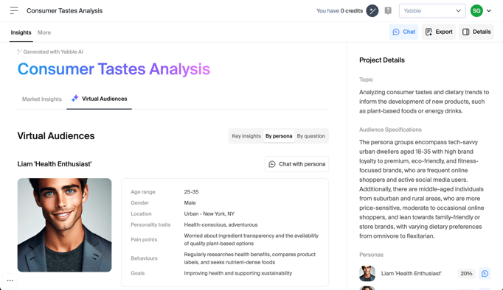Select the By persona view
The height and width of the screenshot is (290, 503).
pos(279,136)
